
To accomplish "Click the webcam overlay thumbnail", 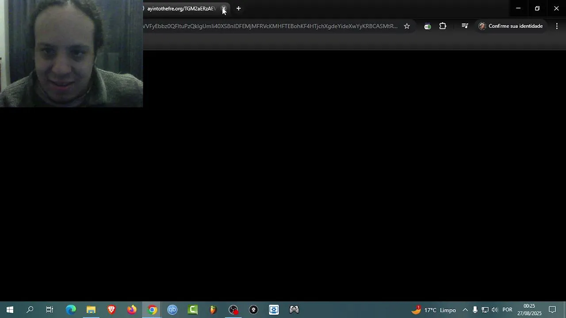I will [x=71, y=53].
